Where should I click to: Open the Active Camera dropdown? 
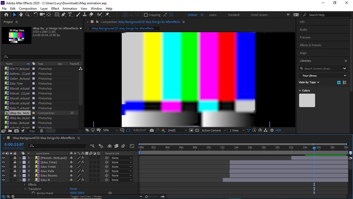(213, 130)
